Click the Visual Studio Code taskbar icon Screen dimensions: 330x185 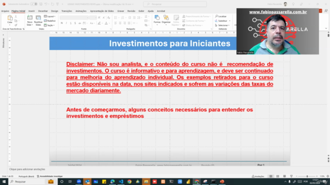tap(121, 181)
